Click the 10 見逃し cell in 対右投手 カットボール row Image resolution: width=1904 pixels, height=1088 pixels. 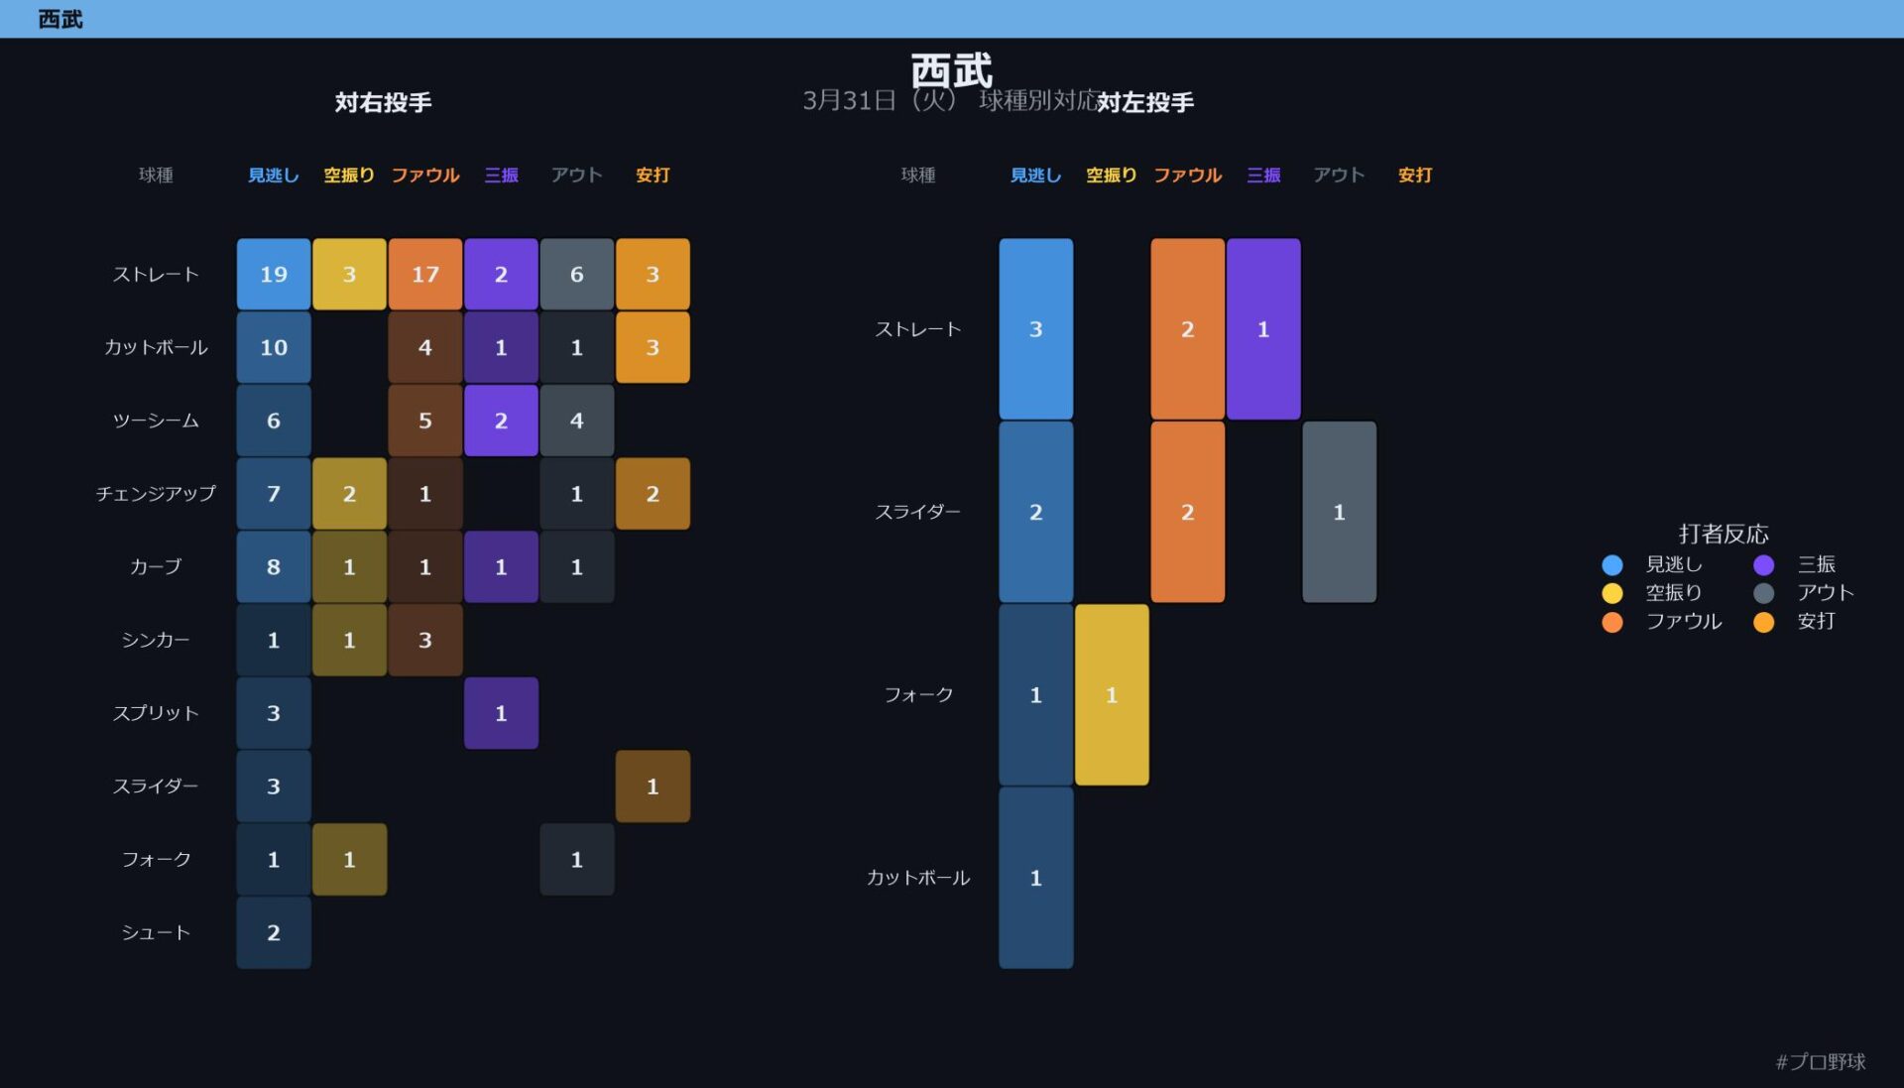(x=274, y=347)
